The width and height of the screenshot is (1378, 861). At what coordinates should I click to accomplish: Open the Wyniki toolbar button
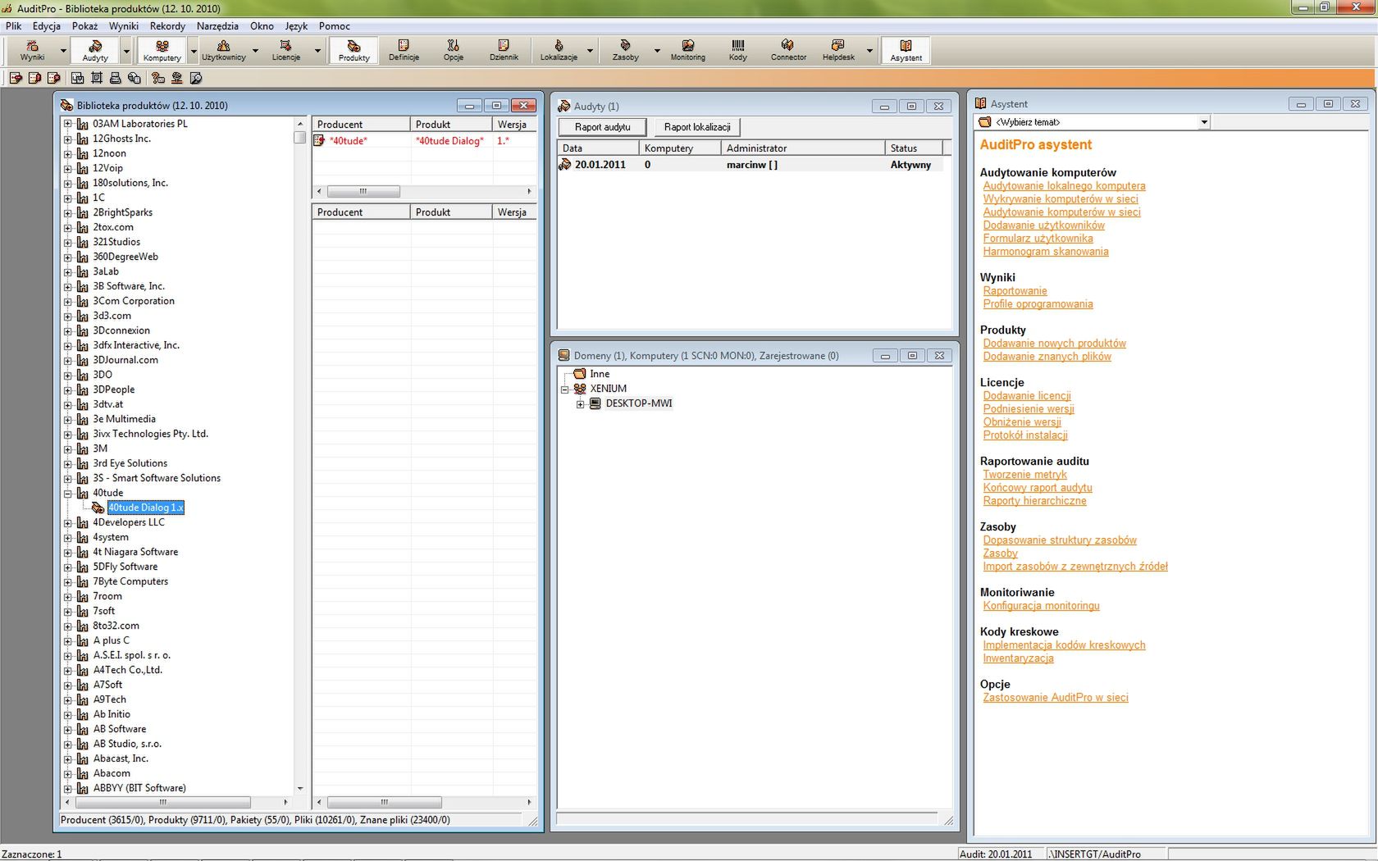point(33,50)
